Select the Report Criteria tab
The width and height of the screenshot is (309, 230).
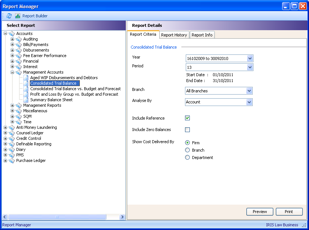coord(143,34)
